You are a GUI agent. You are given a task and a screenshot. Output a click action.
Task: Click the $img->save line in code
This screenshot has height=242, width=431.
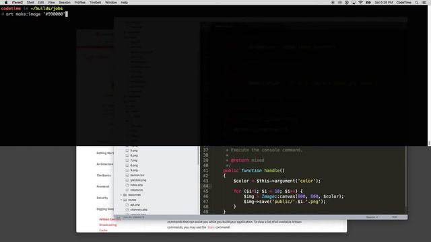284,202
